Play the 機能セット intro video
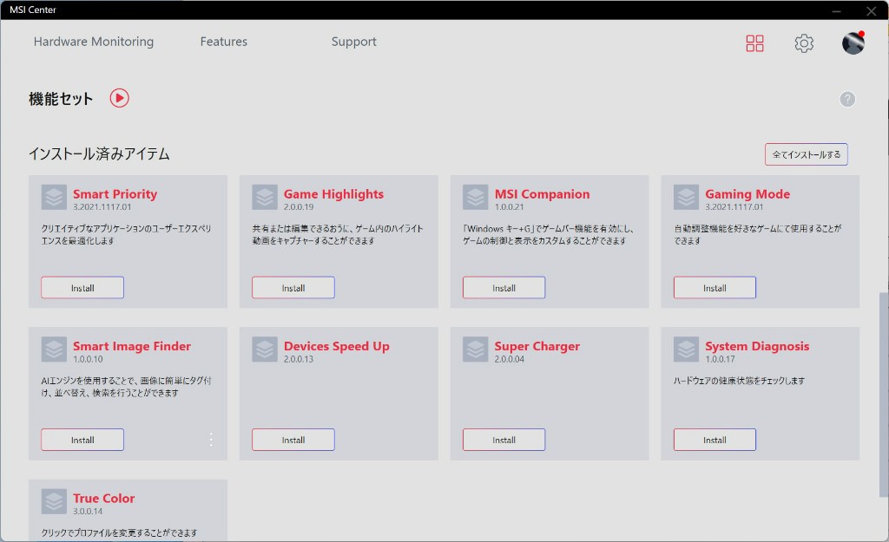The height and width of the screenshot is (542, 889). pyautogui.click(x=119, y=98)
